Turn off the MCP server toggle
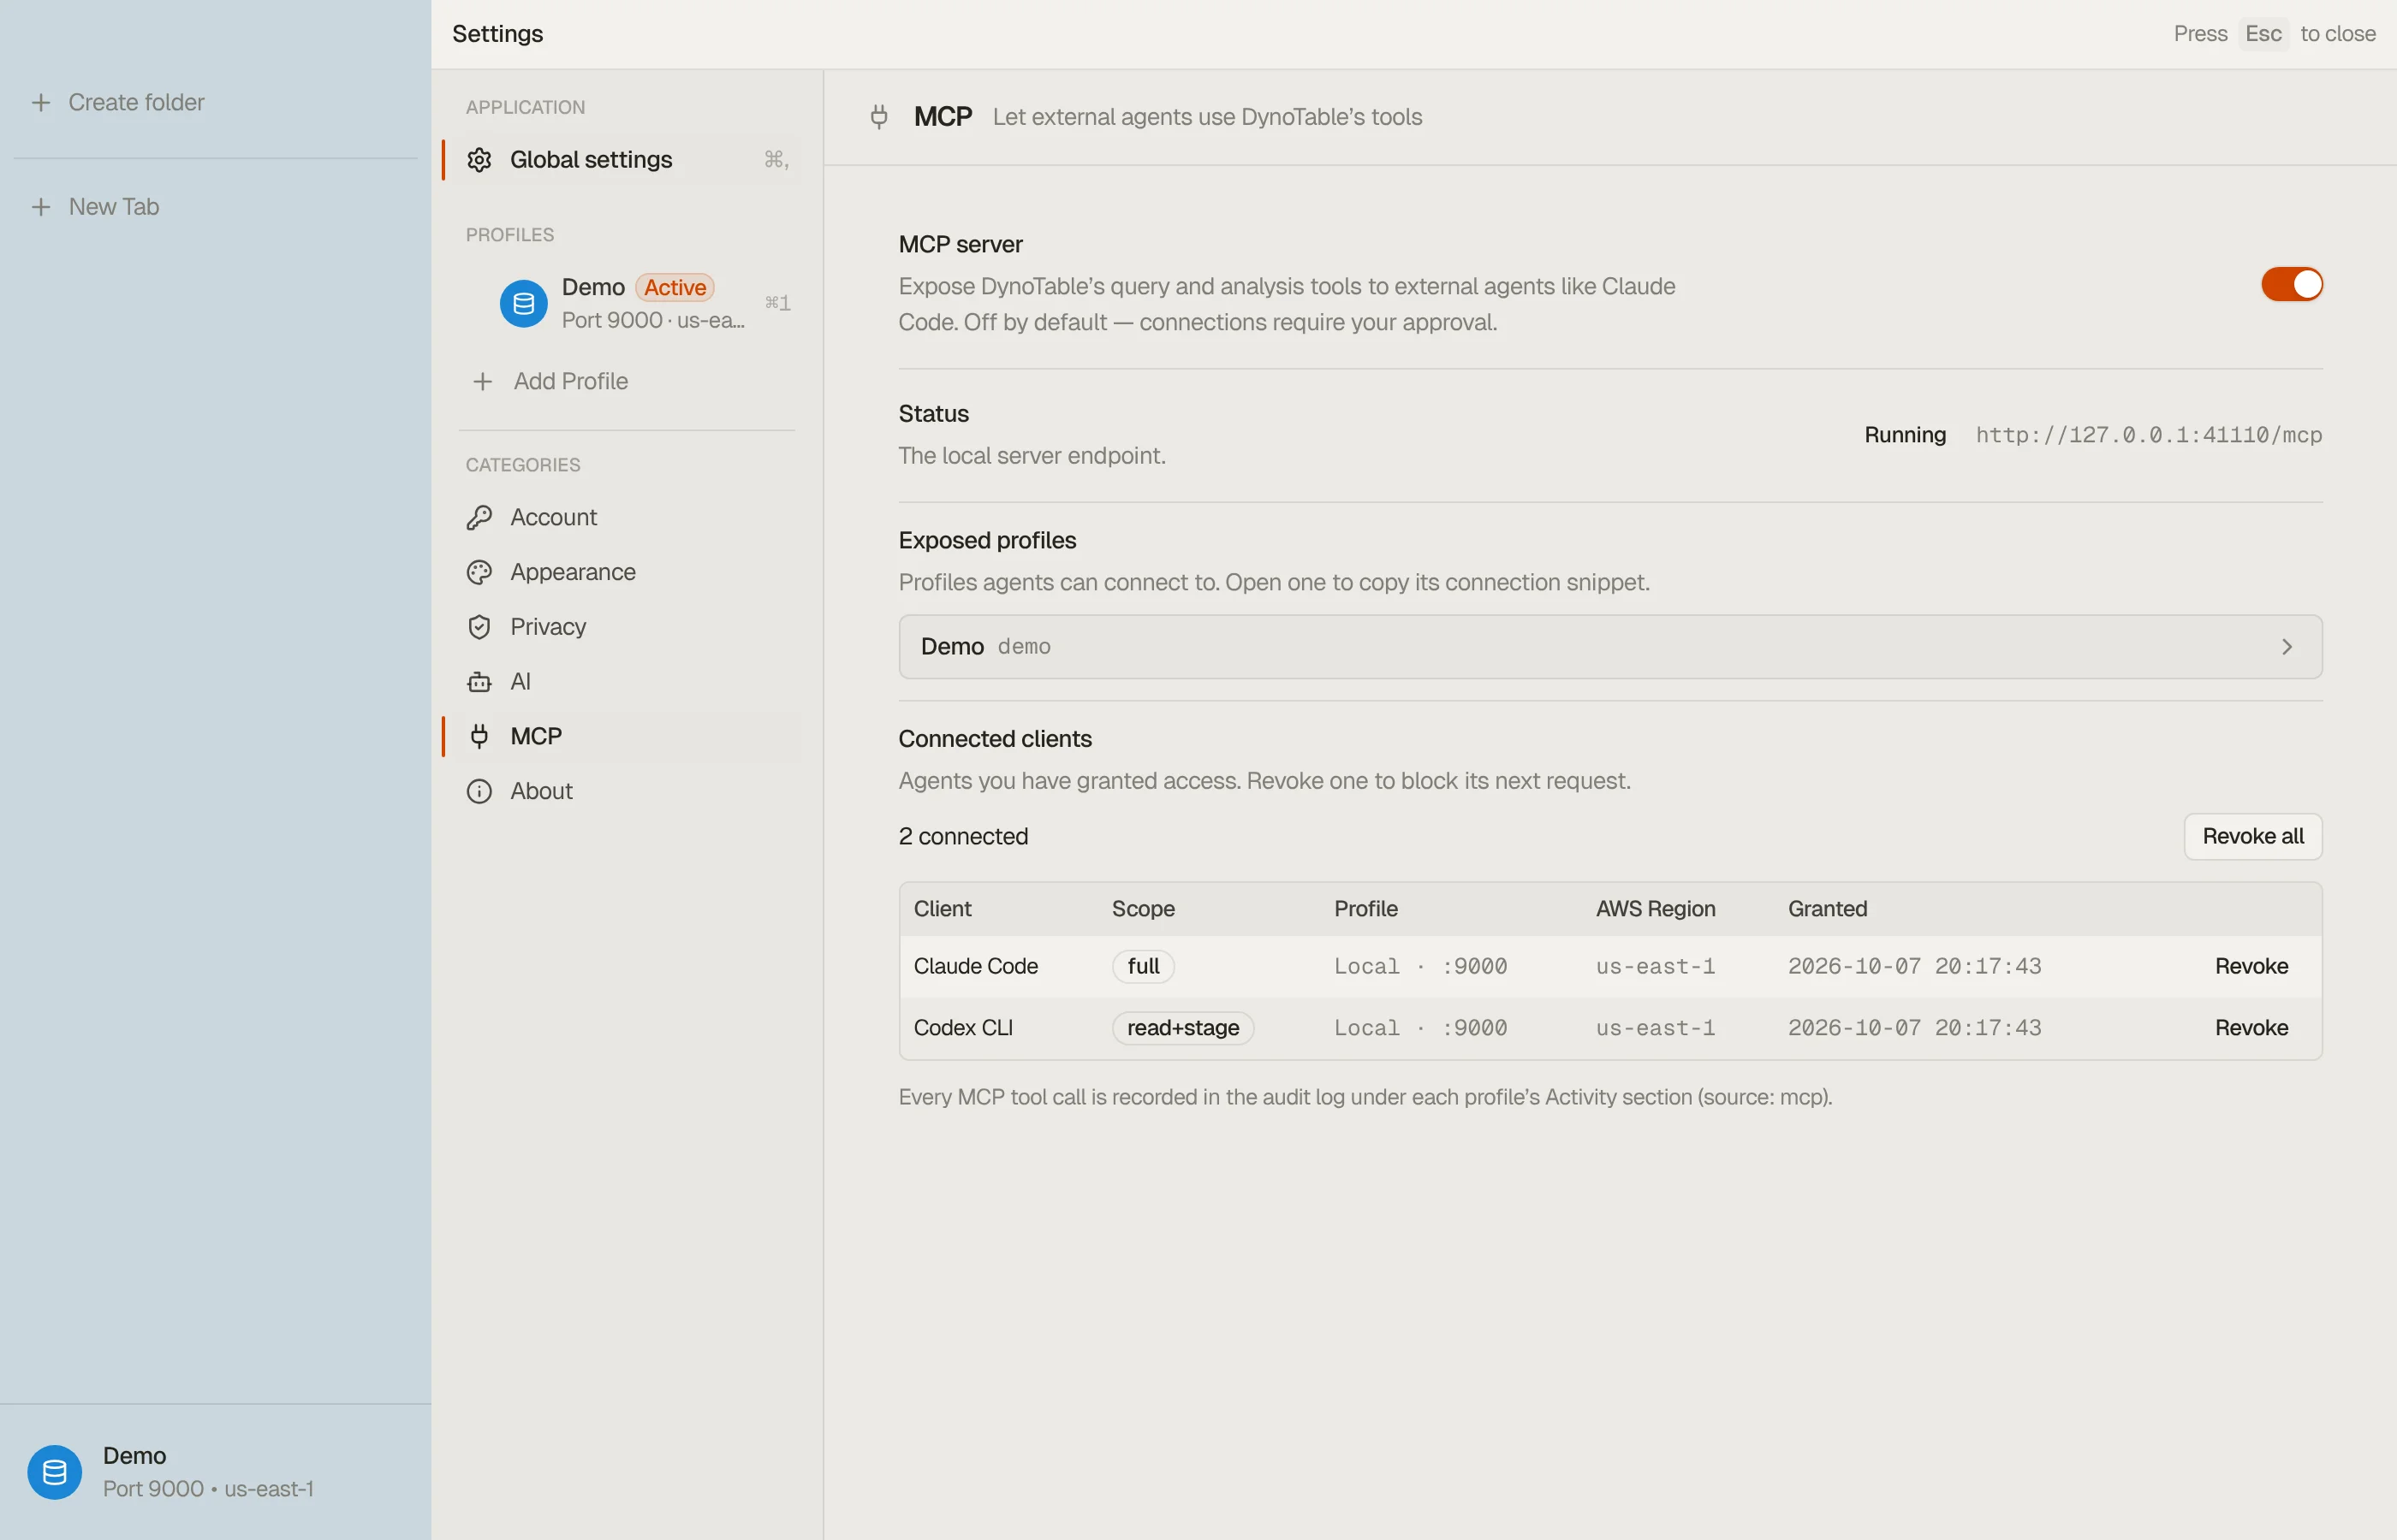The image size is (2397, 1540). click(x=2291, y=285)
